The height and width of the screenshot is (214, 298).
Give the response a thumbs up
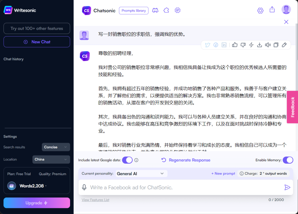tap(235, 45)
